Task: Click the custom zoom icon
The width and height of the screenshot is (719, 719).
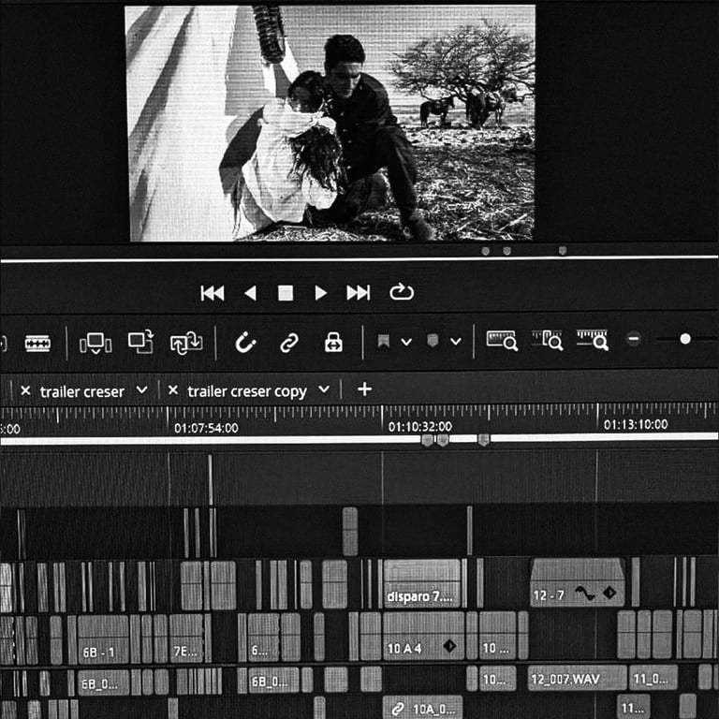Action: [593, 340]
